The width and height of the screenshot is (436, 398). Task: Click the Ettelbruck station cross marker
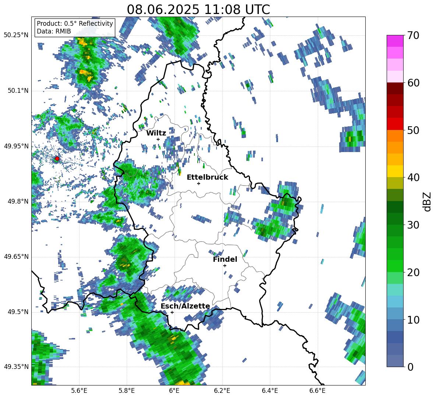coord(198,183)
